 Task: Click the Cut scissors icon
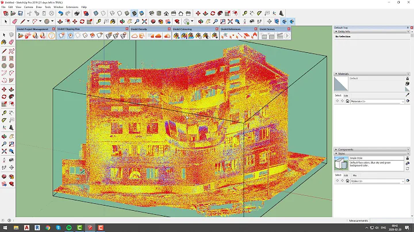29,13
